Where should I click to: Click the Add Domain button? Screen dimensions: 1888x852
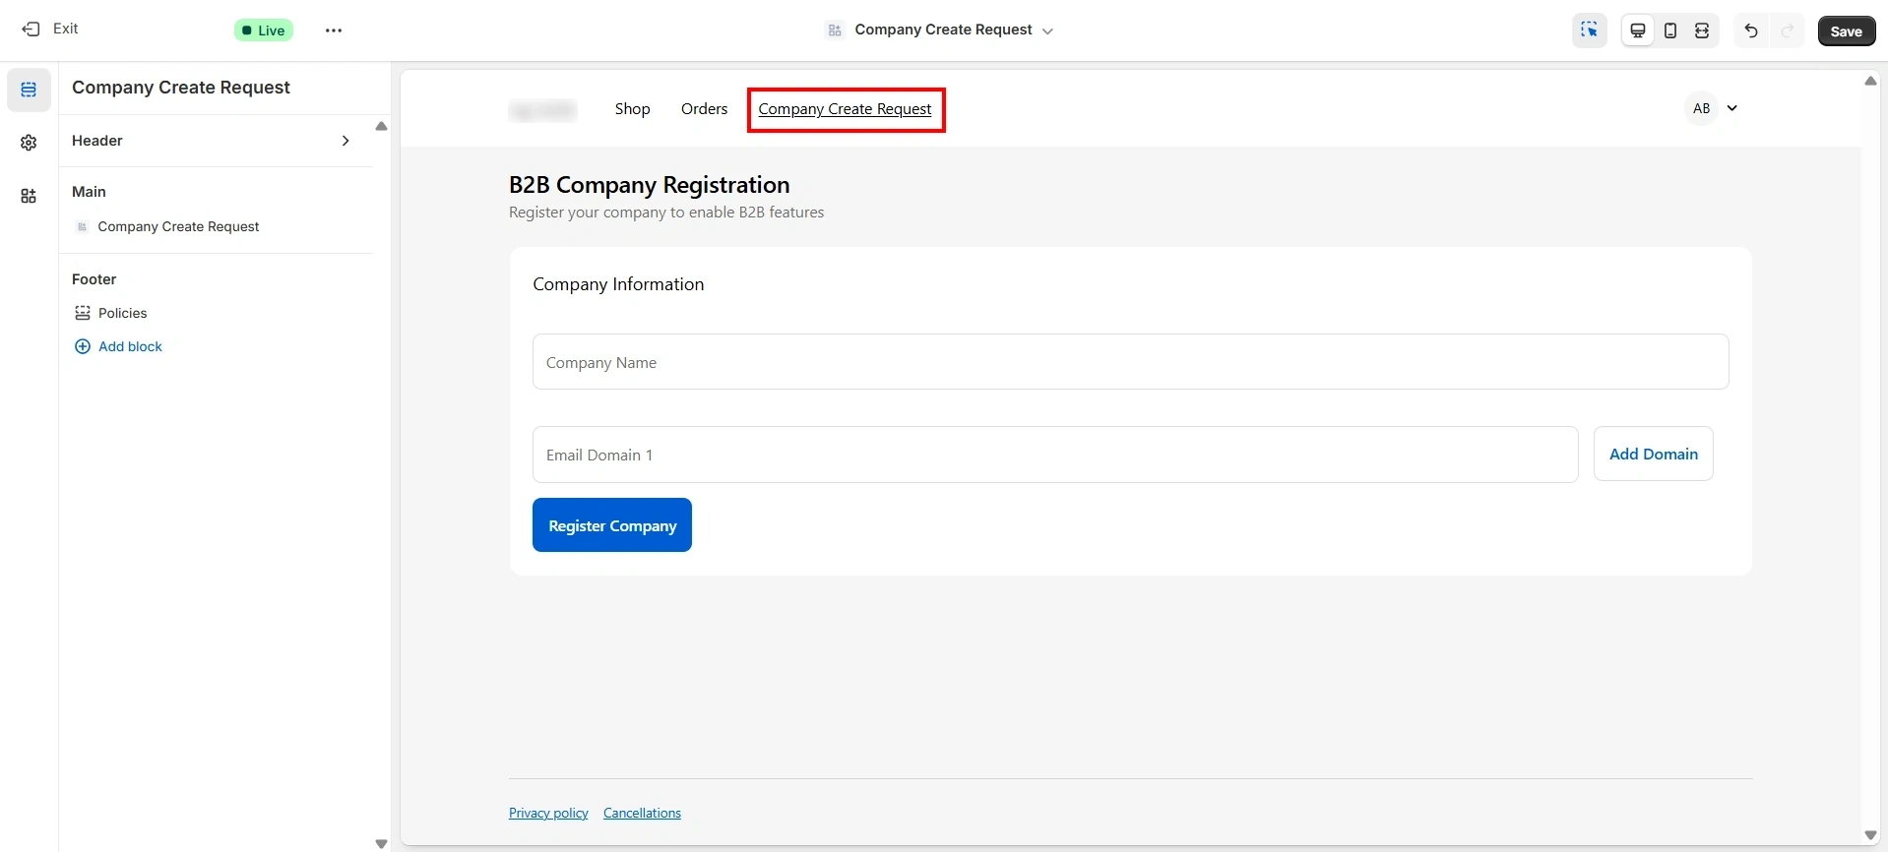point(1653,454)
